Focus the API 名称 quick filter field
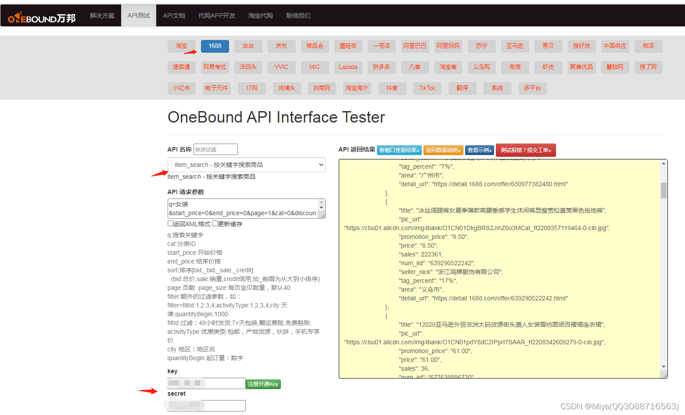The height and width of the screenshot is (415, 685). tap(215, 149)
